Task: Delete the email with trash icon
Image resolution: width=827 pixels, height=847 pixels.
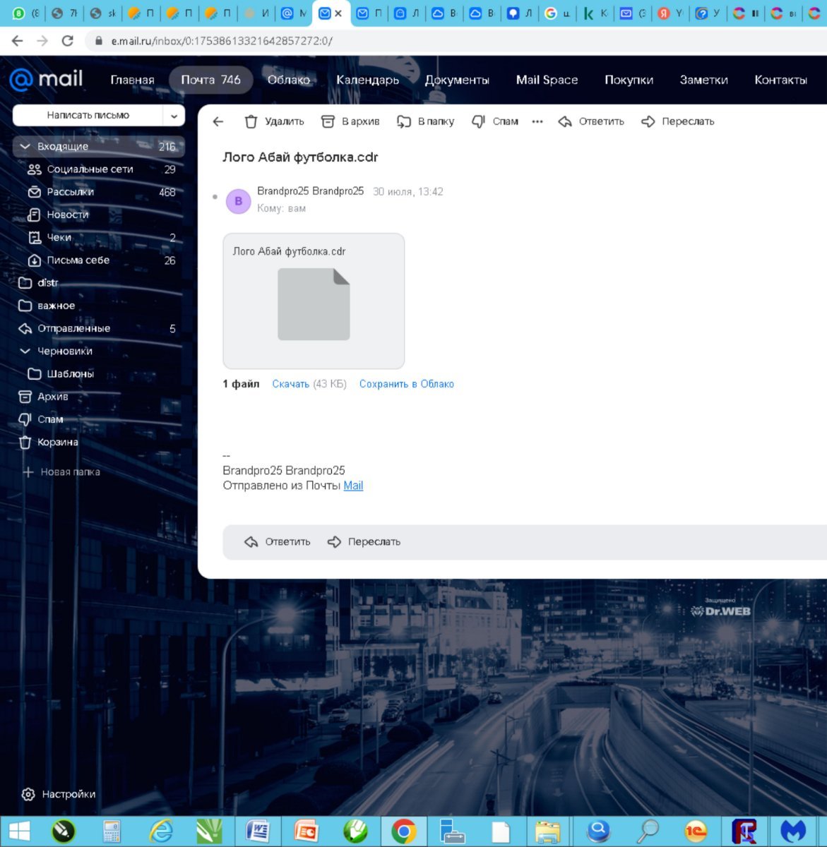Action: pos(274,121)
